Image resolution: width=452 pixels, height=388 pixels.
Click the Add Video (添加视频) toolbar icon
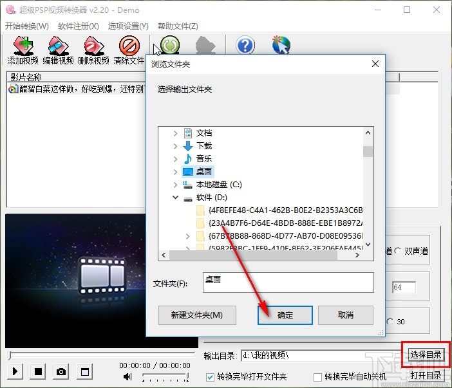[23, 45]
